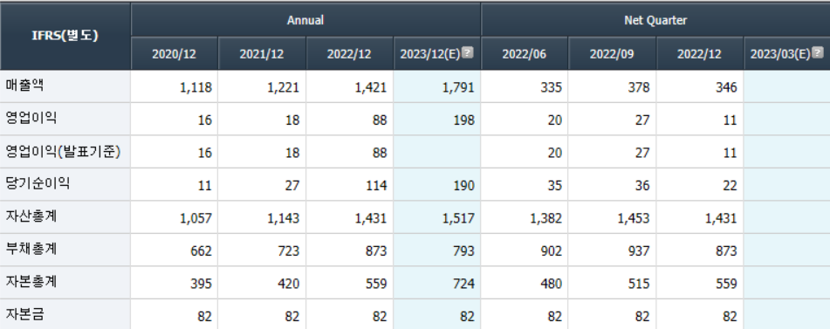Select the 부채총계 row label
The height and width of the screenshot is (329, 830).
(31, 249)
